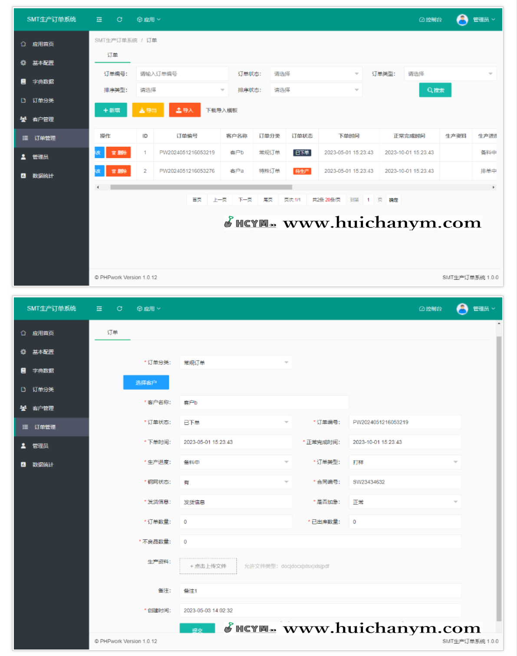Delete order PW2024051216053276 in the table
This screenshot has height=656, width=517.
pos(119,171)
